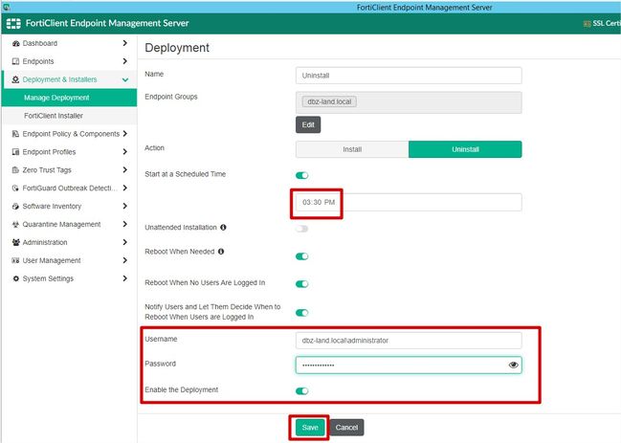This screenshot has height=443, width=621.
Task: Select the Uninstall action option
Action: point(465,149)
